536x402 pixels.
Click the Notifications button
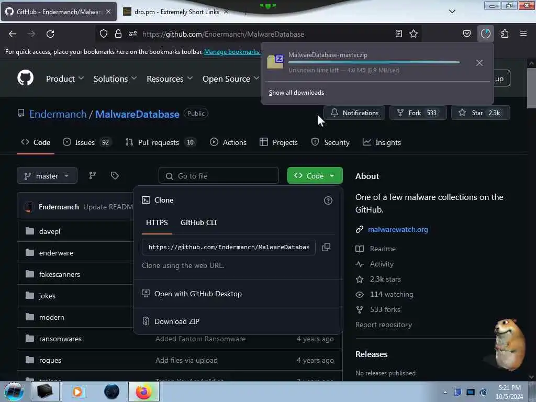pos(354,113)
